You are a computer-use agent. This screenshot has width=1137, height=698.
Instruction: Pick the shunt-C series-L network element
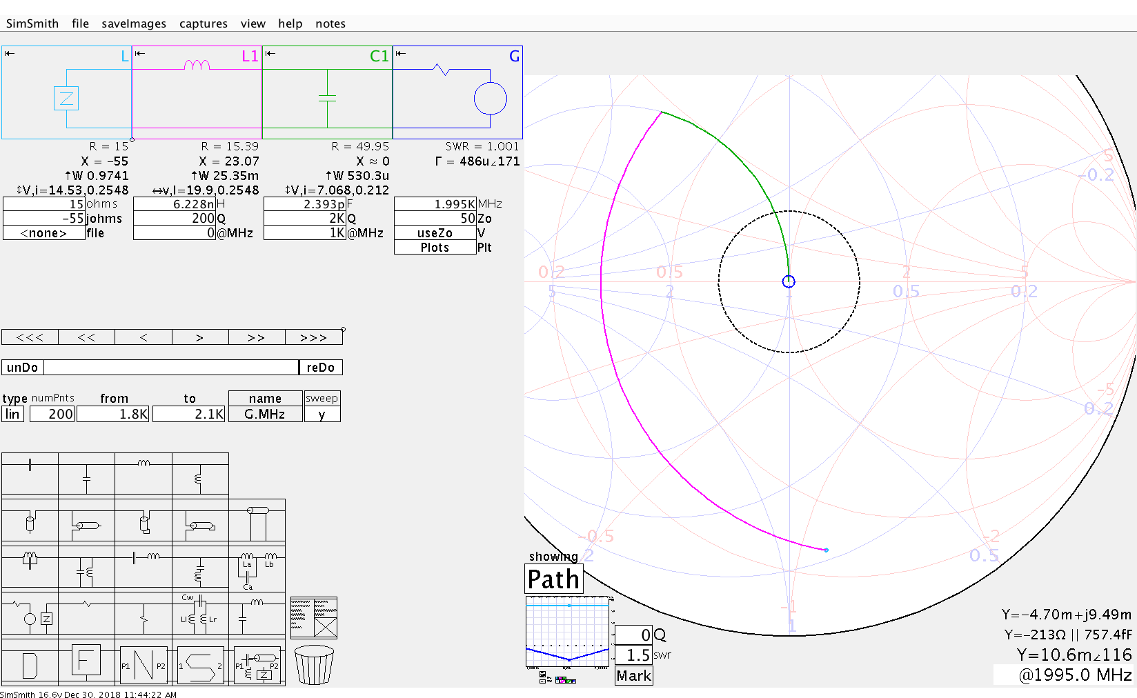257,613
